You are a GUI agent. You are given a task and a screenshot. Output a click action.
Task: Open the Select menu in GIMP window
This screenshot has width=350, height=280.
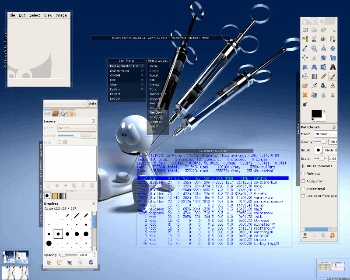(x=35, y=15)
